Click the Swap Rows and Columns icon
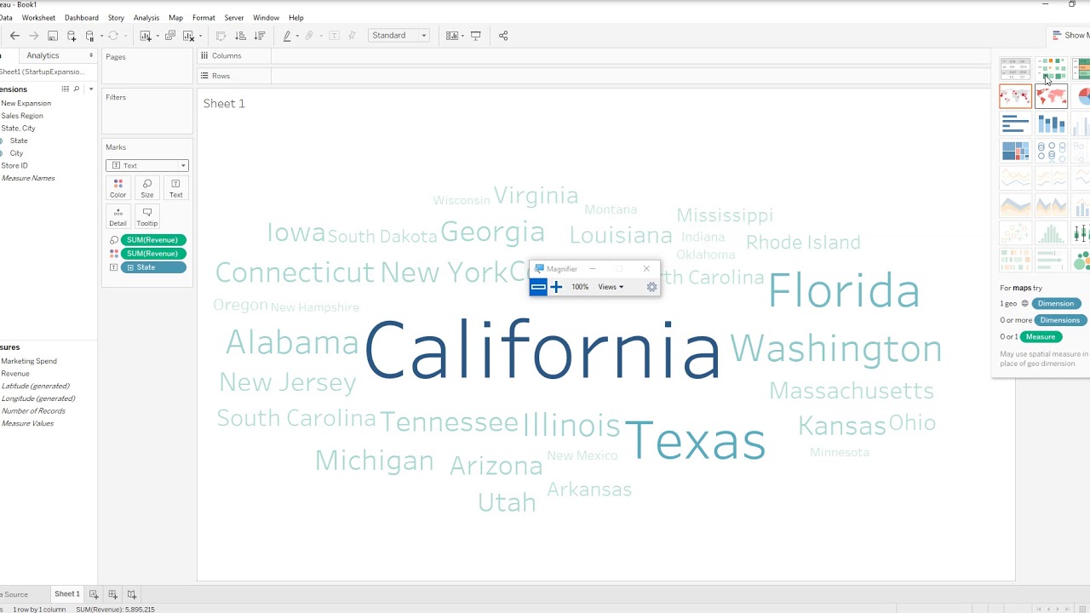 pos(221,36)
